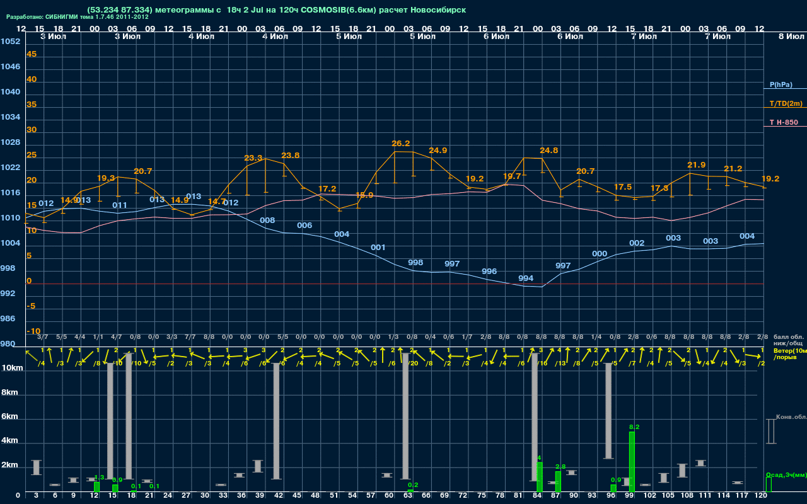This screenshot has height=504, width=807.
Task: Click the 8.2 precipitation amount label
Action: point(634,427)
